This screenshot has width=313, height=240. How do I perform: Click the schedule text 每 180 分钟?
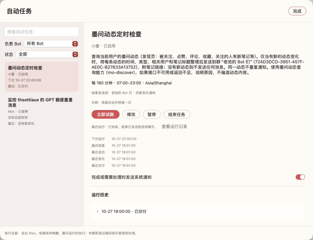point(102,83)
